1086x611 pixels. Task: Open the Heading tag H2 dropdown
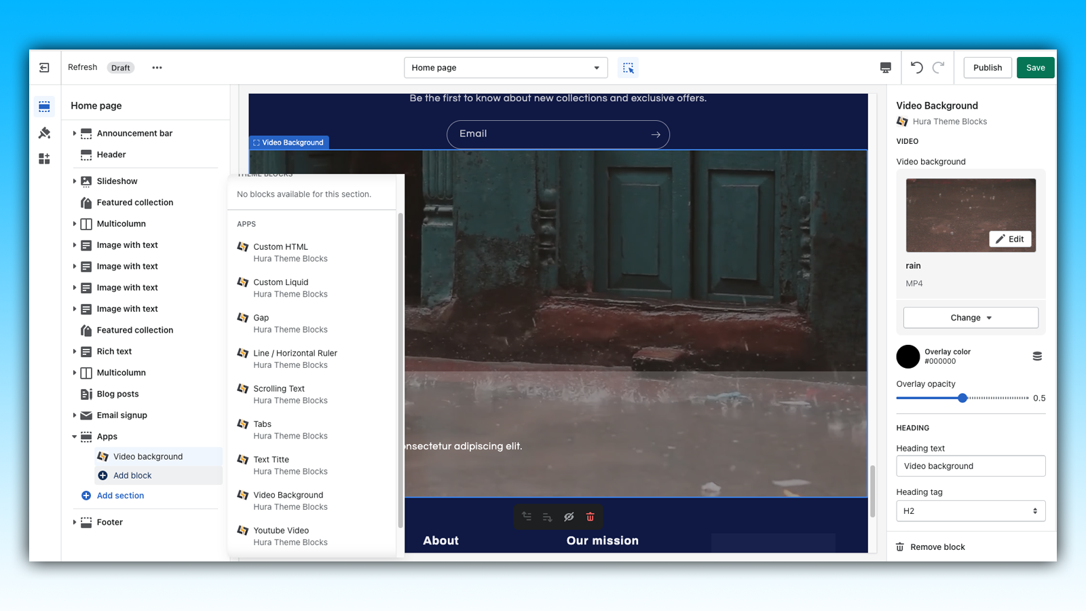[971, 511]
